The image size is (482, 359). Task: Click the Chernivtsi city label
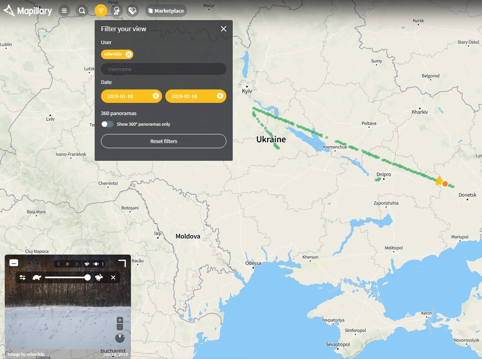(108, 183)
